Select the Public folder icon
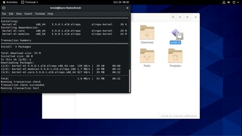 147,56
